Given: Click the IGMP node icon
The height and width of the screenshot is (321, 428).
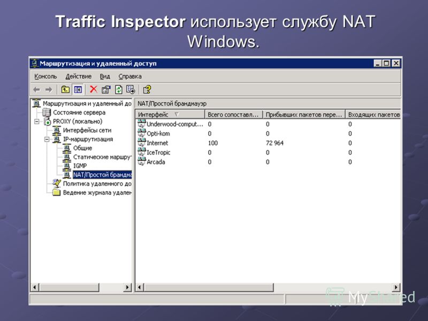Looking at the screenshot, I should click(66, 166).
